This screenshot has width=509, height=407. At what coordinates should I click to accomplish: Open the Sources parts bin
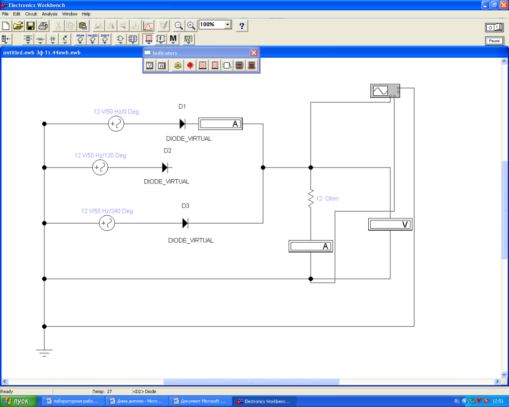28,39
